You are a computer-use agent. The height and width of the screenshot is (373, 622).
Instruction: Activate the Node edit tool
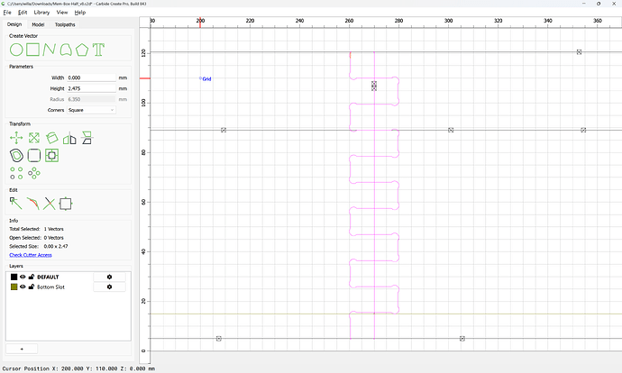16,204
